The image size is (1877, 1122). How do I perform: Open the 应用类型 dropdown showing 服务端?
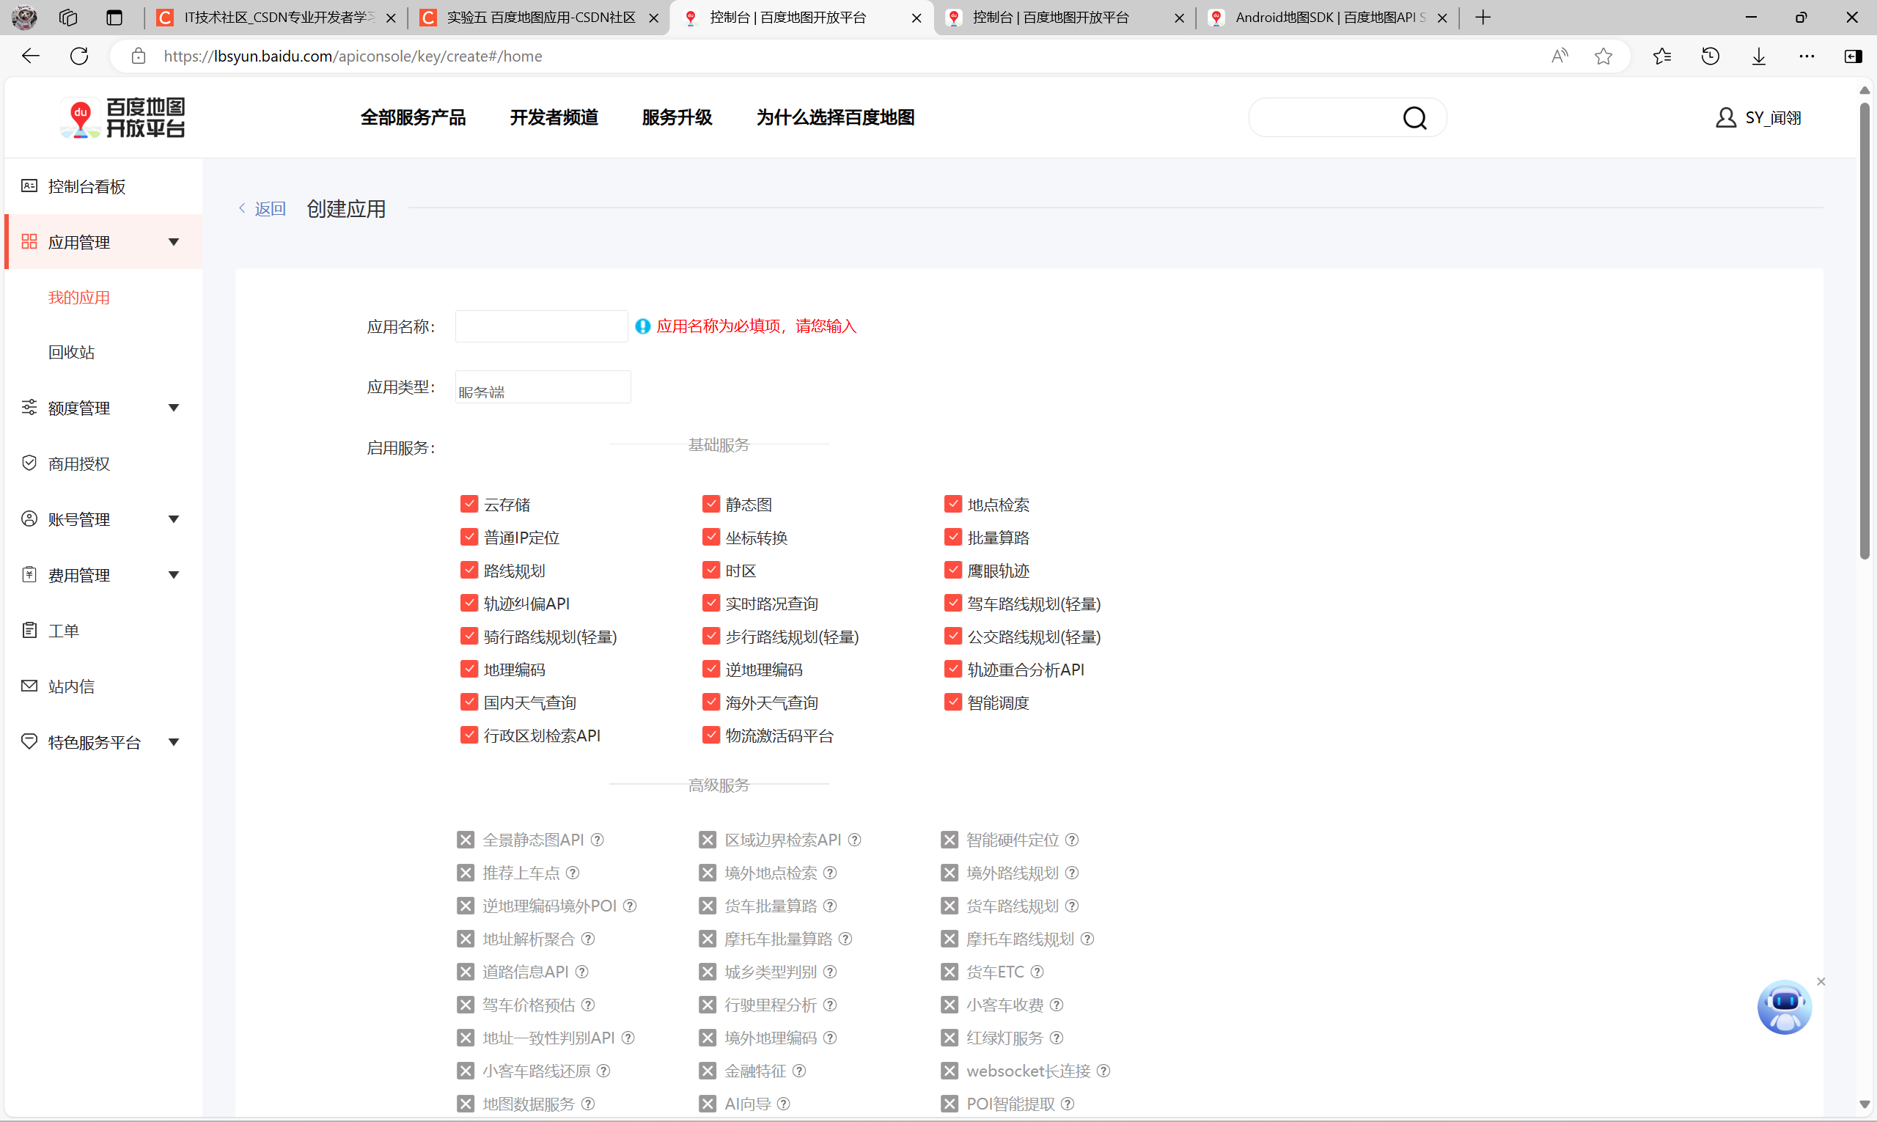(x=543, y=387)
